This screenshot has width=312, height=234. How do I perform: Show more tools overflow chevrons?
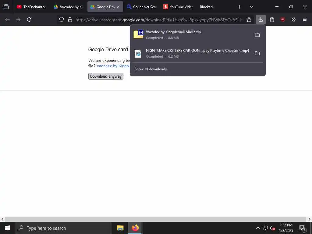tap(293, 19)
